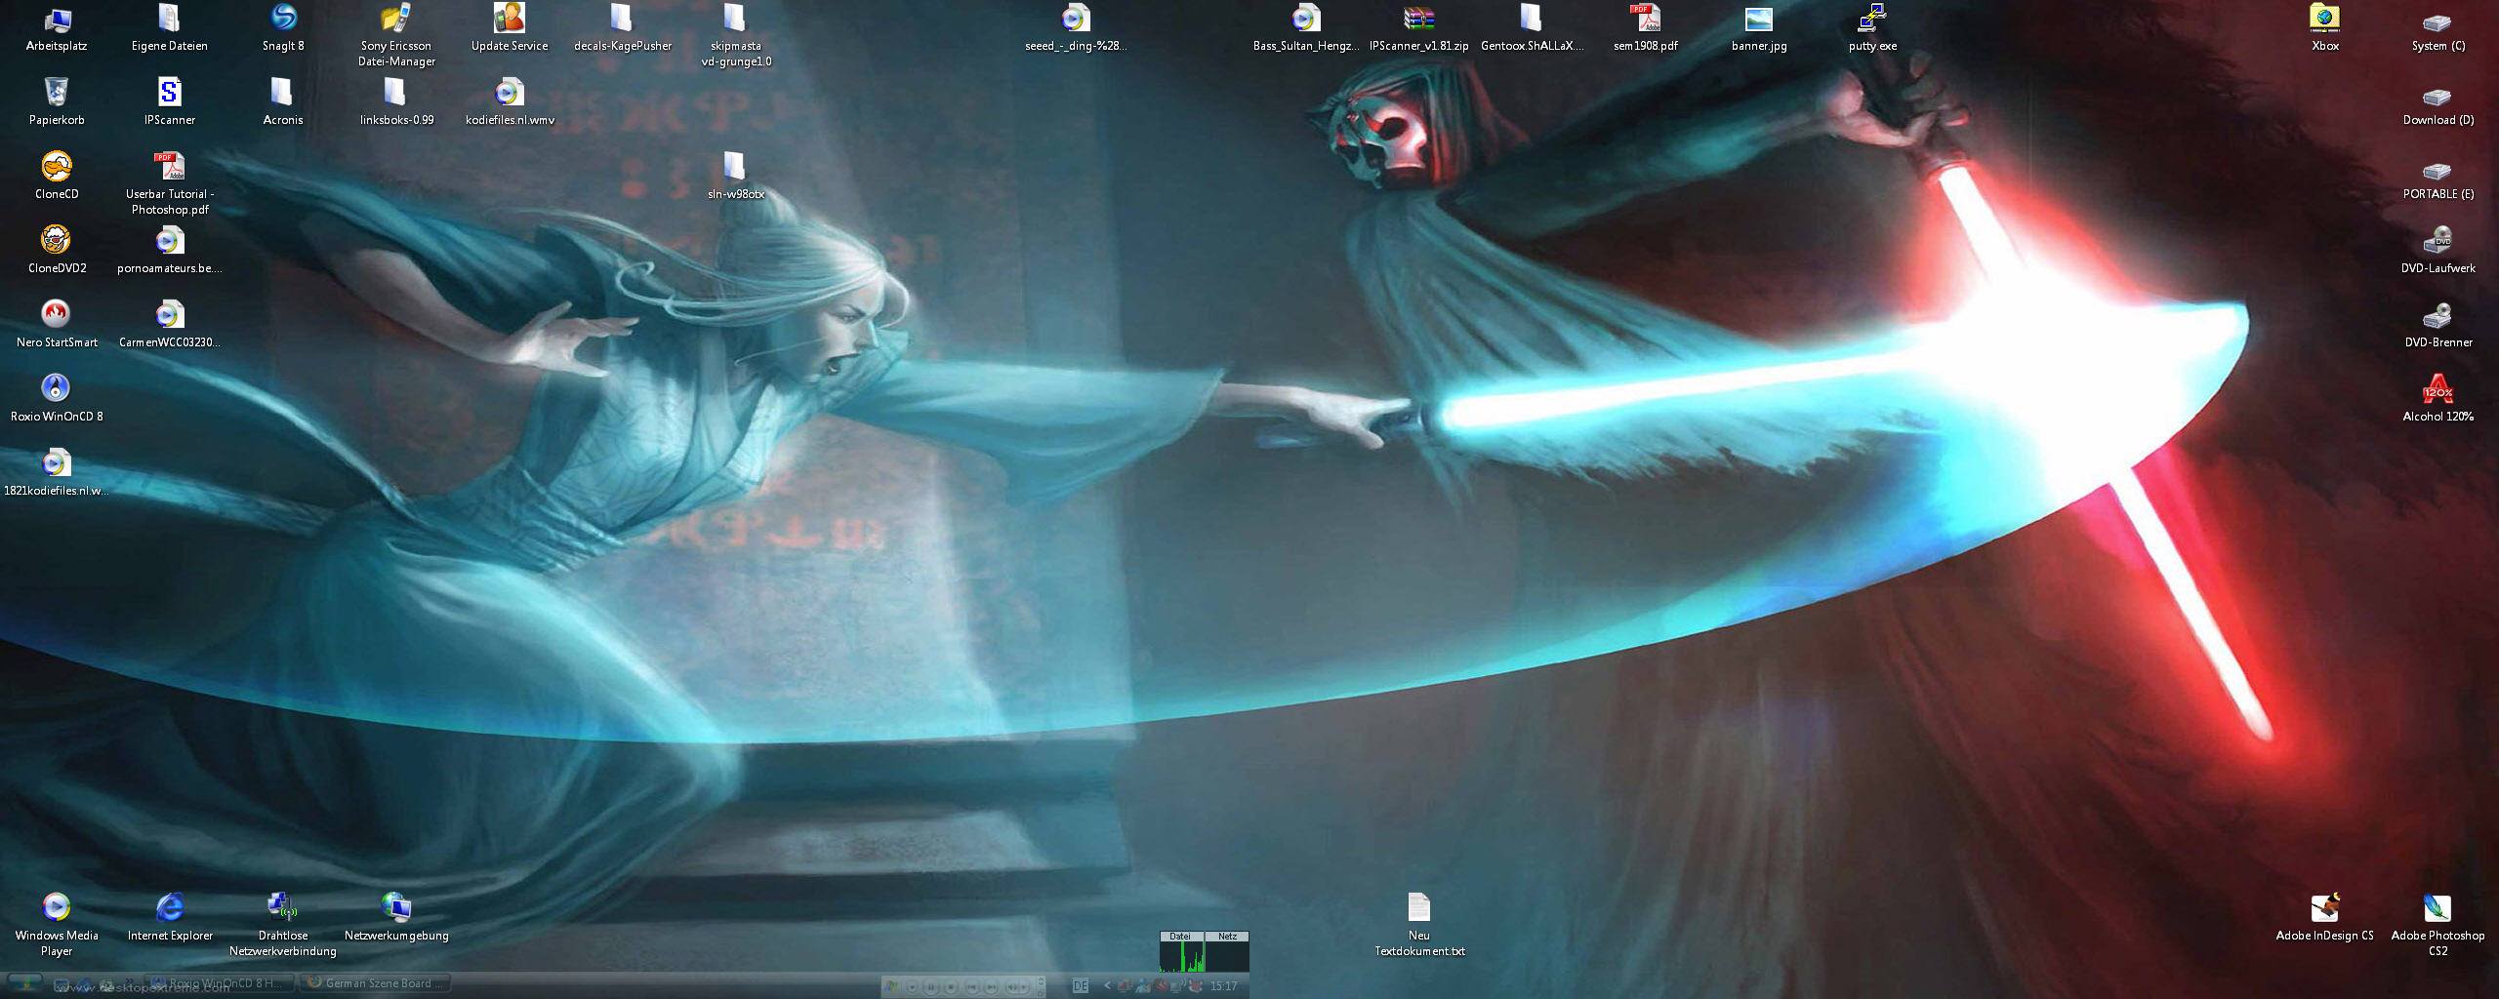
Task: Open the DVD-Brenner drive icon
Action: point(2438,325)
